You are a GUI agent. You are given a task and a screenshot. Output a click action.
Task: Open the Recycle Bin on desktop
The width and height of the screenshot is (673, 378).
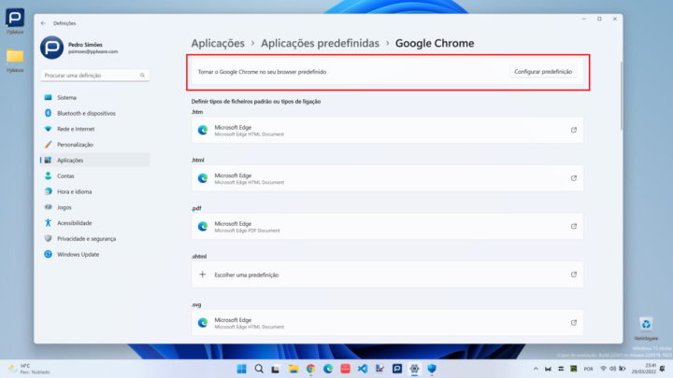(645, 325)
